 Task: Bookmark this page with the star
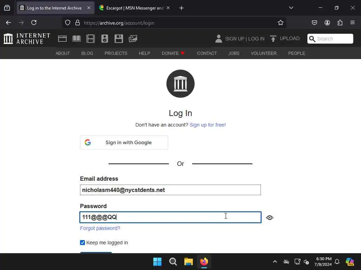280,23
